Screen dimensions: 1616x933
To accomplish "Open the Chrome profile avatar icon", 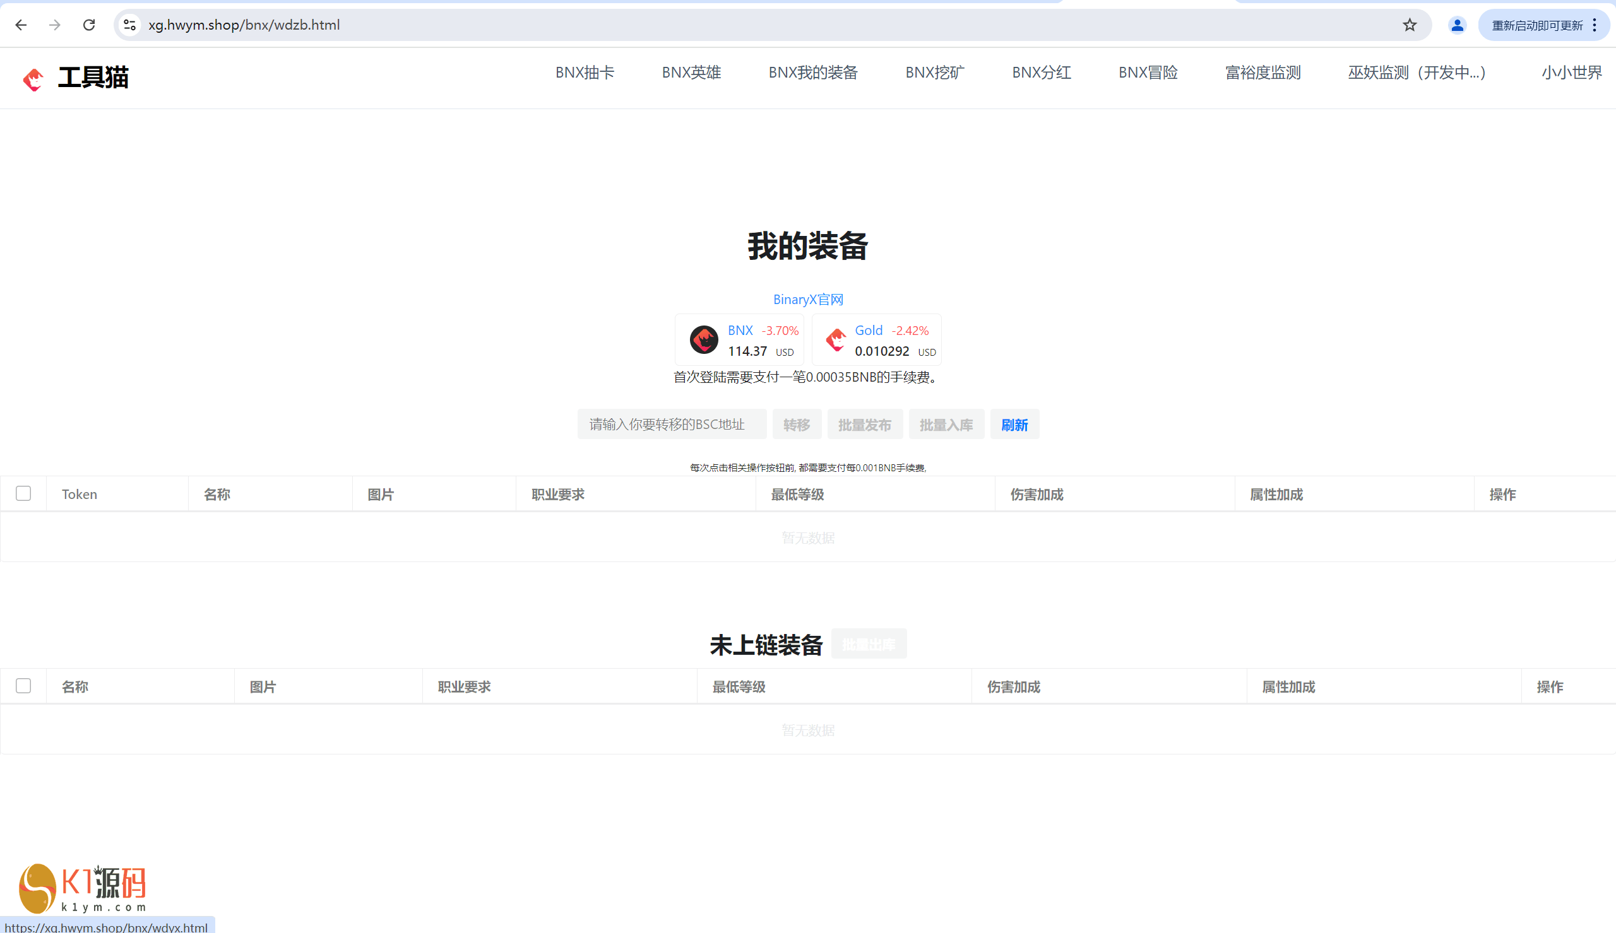I will pos(1456,25).
